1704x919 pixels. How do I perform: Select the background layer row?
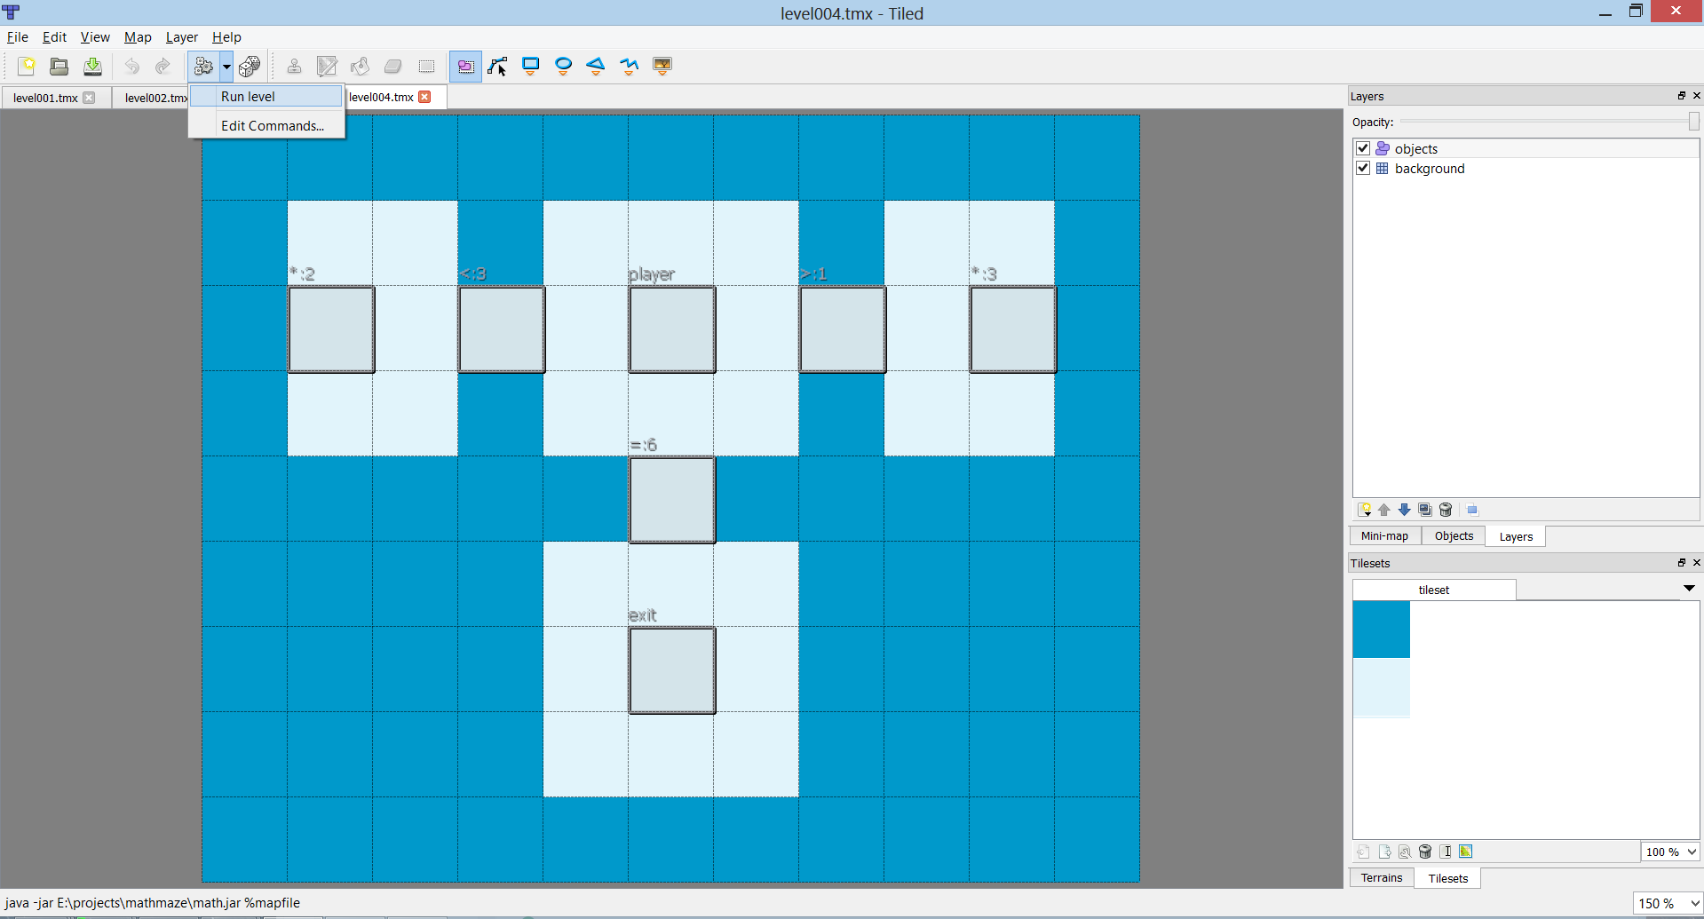click(x=1526, y=168)
